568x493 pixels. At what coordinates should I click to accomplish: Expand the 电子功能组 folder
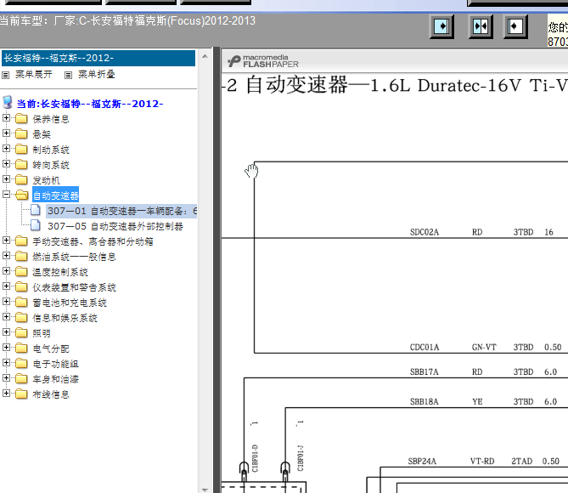tap(6, 362)
